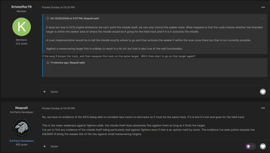The image size is (270, 153).
Task: Toggle multiquote plus on Kristoffer79's post
Action: coord(45,92)
